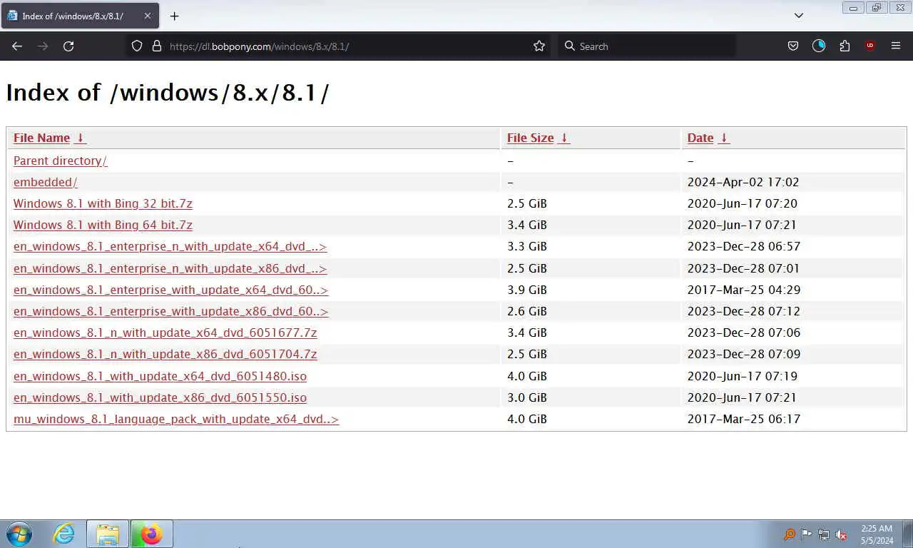Image resolution: width=913 pixels, height=548 pixels.
Task: Open the network tray icon
Action: (x=824, y=534)
